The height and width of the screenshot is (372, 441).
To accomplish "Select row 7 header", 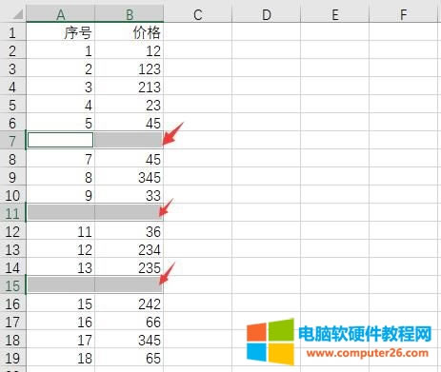I will point(12,140).
